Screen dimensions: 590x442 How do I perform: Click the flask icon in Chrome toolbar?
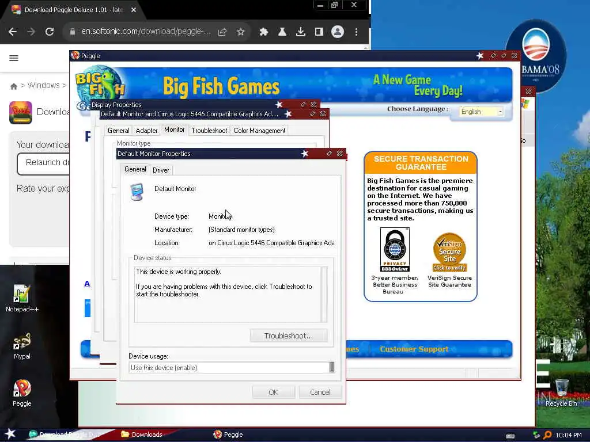click(282, 32)
